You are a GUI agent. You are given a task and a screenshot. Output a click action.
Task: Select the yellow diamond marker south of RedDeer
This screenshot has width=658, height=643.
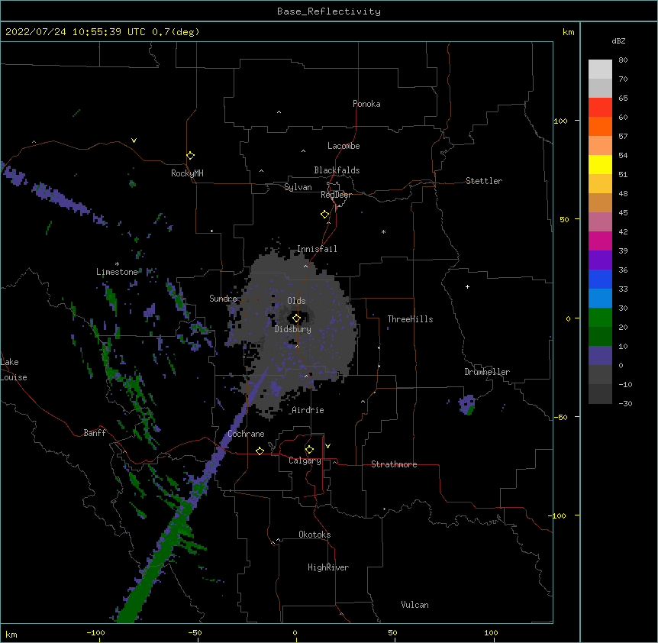pos(325,215)
